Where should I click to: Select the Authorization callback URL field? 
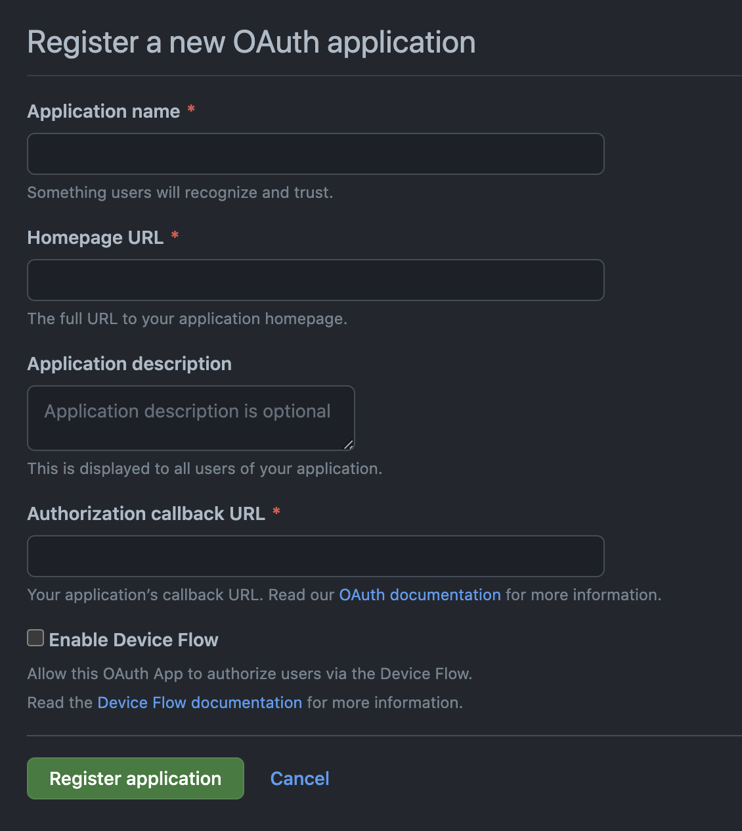(x=315, y=556)
